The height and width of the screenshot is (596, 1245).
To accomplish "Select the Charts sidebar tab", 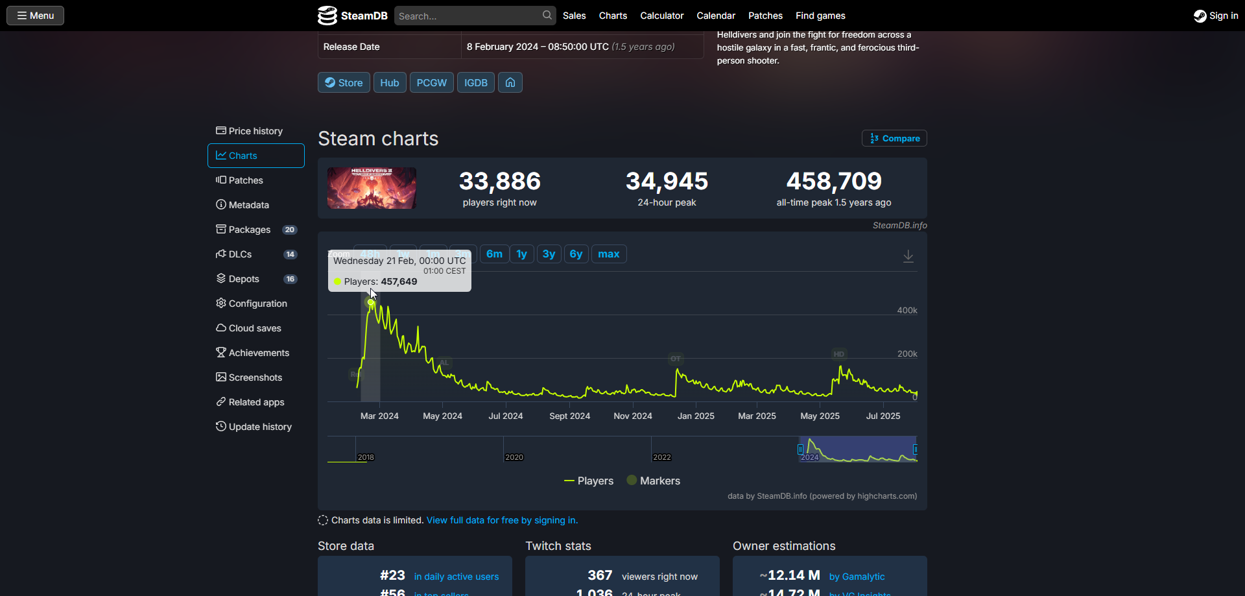I will point(255,156).
